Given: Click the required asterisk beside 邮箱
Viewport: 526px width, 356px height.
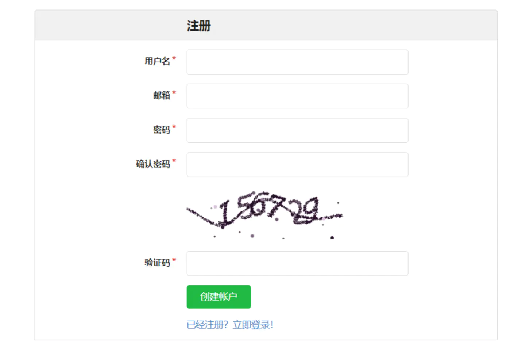Looking at the screenshot, I should 174,92.
